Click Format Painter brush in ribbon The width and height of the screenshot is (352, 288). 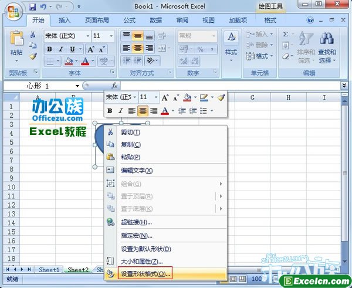pyautogui.click(x=33, y=56)
